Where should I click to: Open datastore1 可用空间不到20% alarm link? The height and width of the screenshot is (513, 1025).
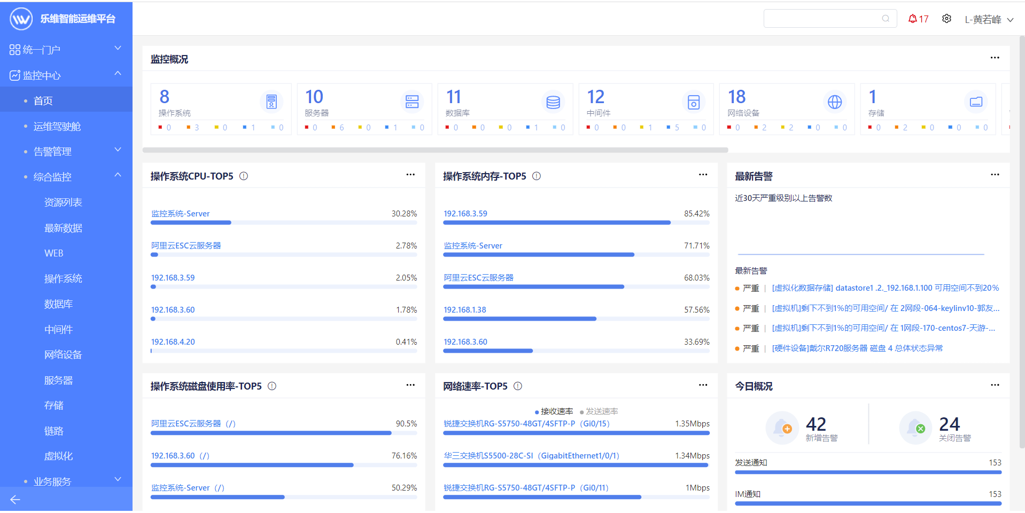(x=885, y=288)
